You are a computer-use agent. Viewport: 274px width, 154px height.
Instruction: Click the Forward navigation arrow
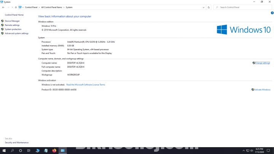tap(8, 7)
